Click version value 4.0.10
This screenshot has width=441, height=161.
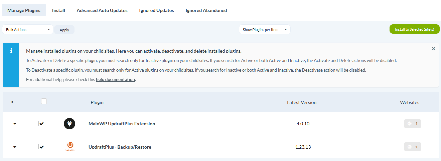coord(303,124)
